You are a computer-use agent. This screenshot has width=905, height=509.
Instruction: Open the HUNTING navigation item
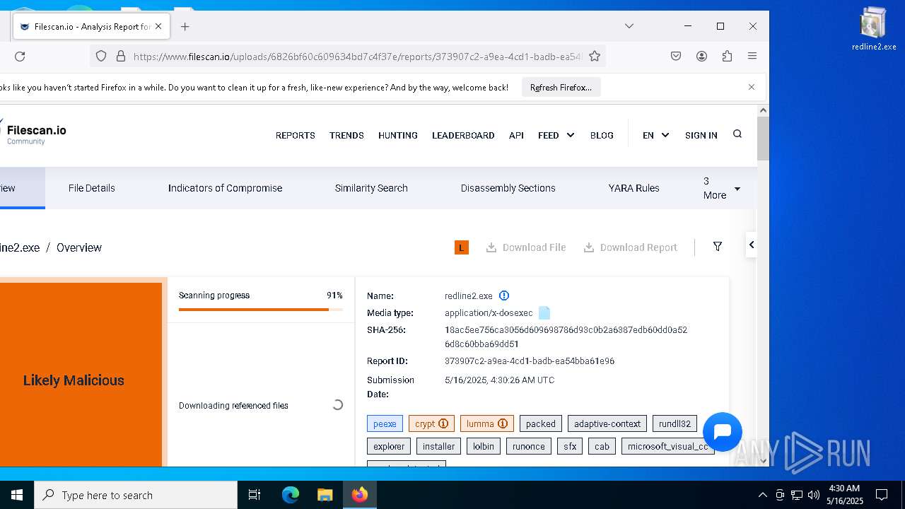click(398, 135)
